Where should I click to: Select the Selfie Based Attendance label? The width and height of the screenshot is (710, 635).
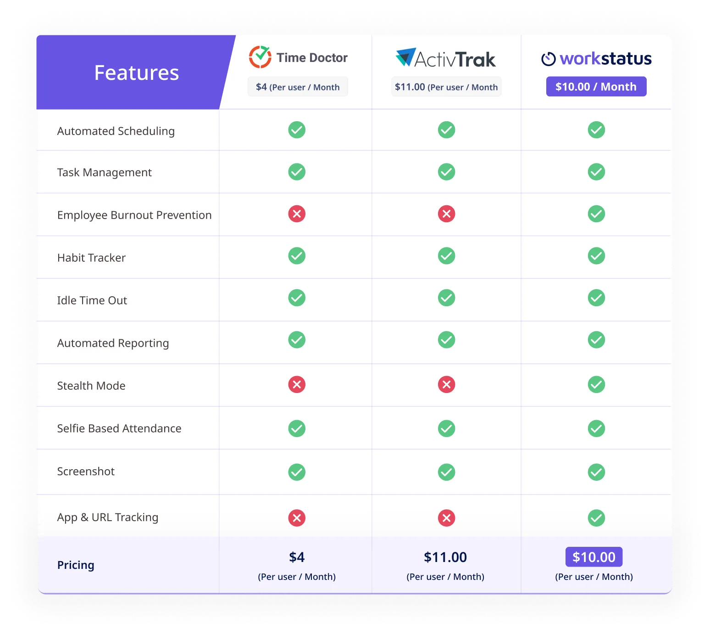[119, 428]
